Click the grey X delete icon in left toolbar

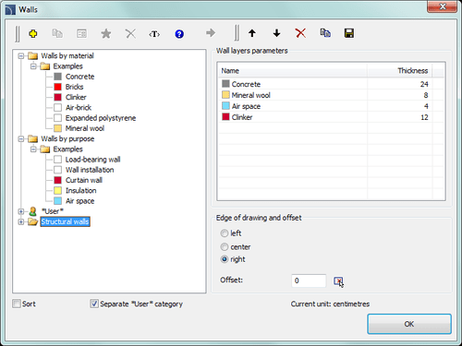(130, 33)
